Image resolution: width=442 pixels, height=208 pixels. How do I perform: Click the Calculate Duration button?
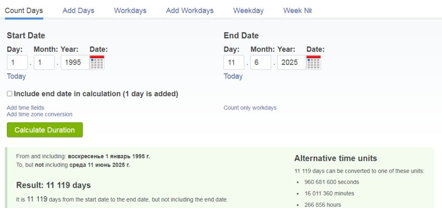pyautogui.click(x=45, y=130)
